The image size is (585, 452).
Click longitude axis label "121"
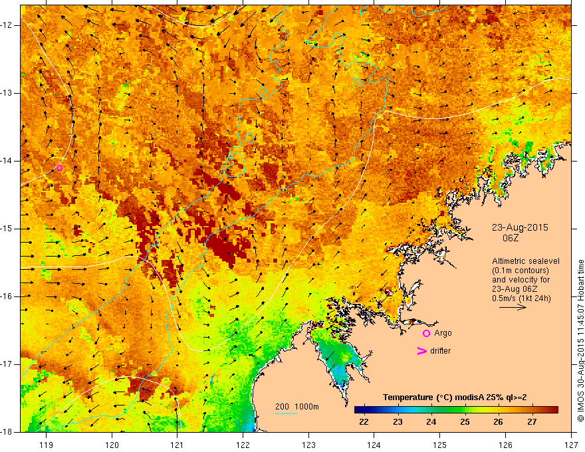(177, 445)
